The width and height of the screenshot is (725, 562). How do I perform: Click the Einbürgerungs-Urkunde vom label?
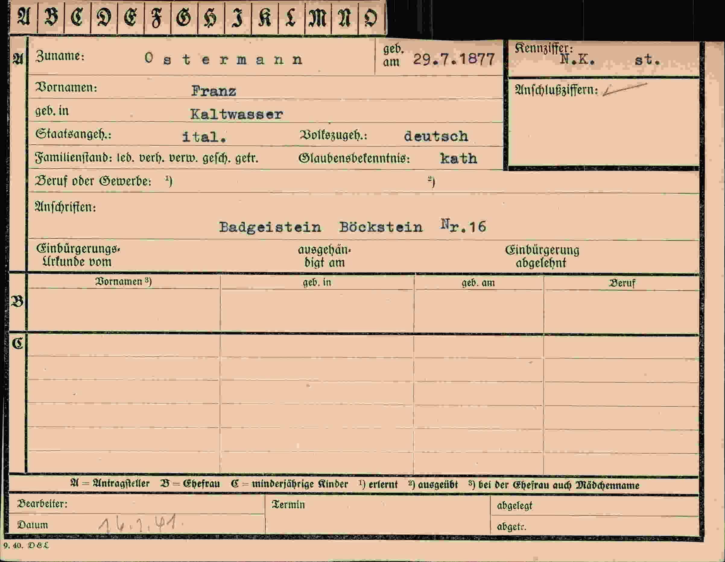(78, 255)
